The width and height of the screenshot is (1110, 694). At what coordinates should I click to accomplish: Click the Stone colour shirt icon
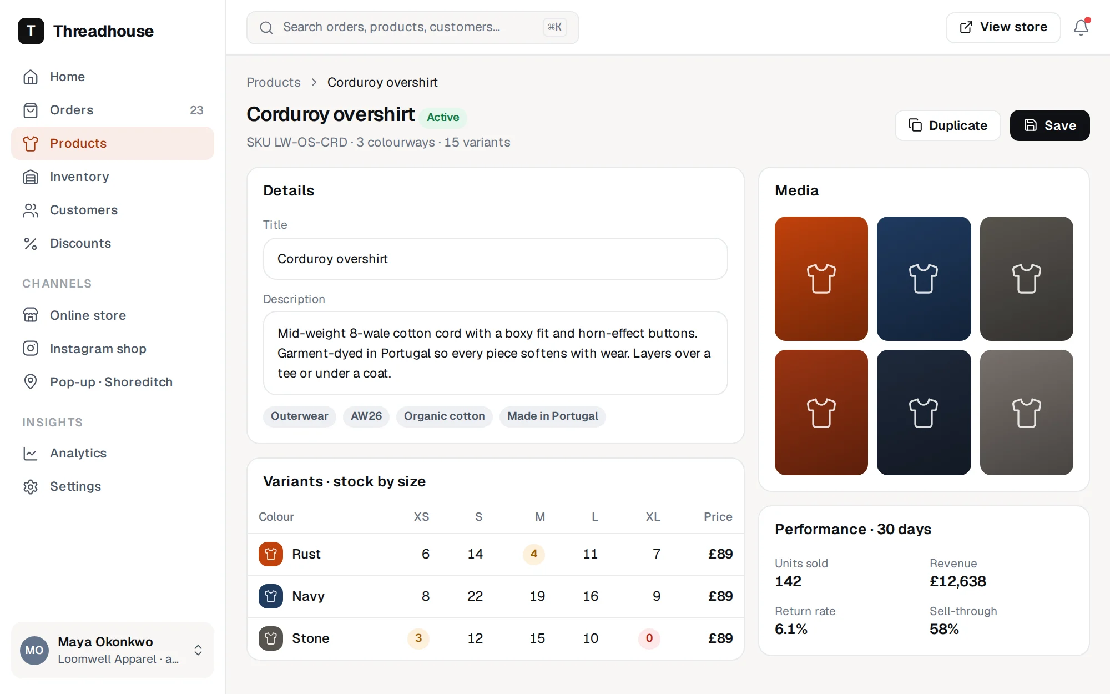(271, 638)
